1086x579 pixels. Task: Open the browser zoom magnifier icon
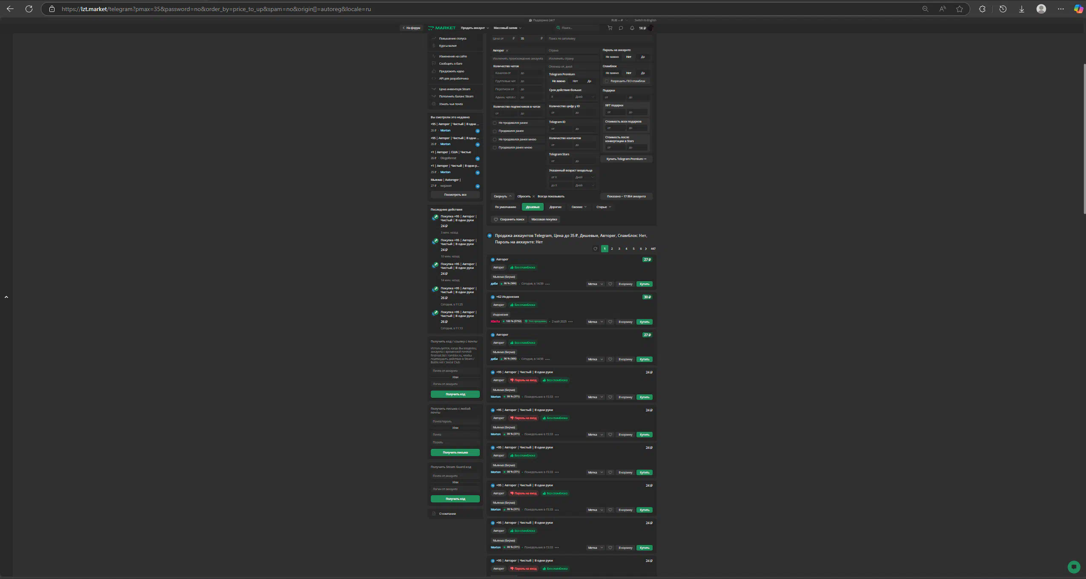click(x=925, y=9)
